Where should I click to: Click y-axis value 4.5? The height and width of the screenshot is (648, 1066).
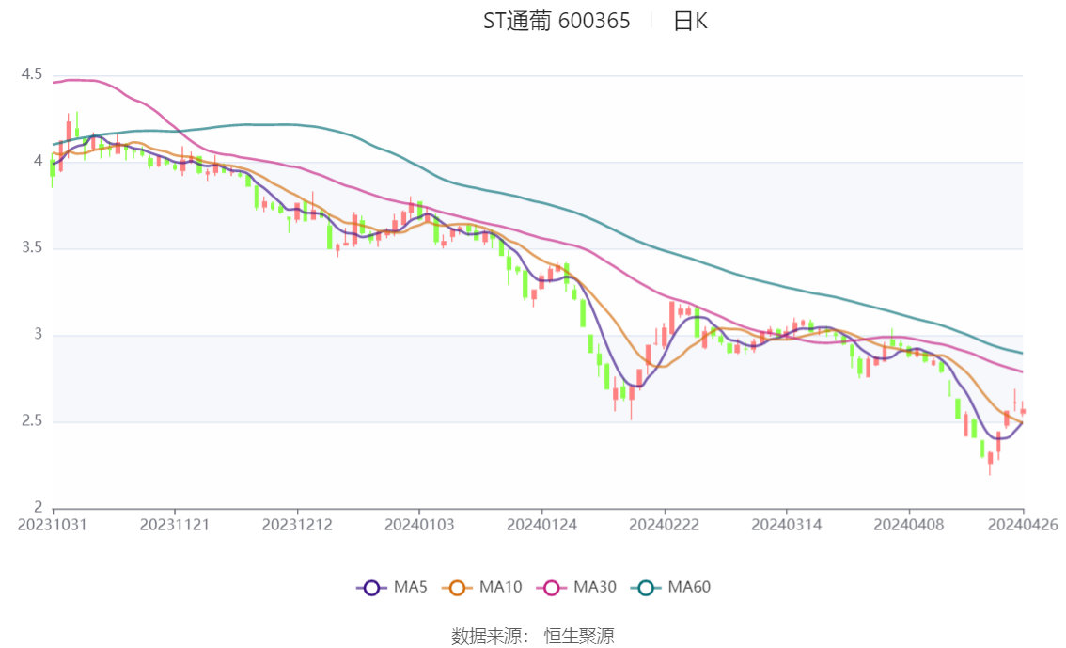pyautogui.click(x=32, y=74)
